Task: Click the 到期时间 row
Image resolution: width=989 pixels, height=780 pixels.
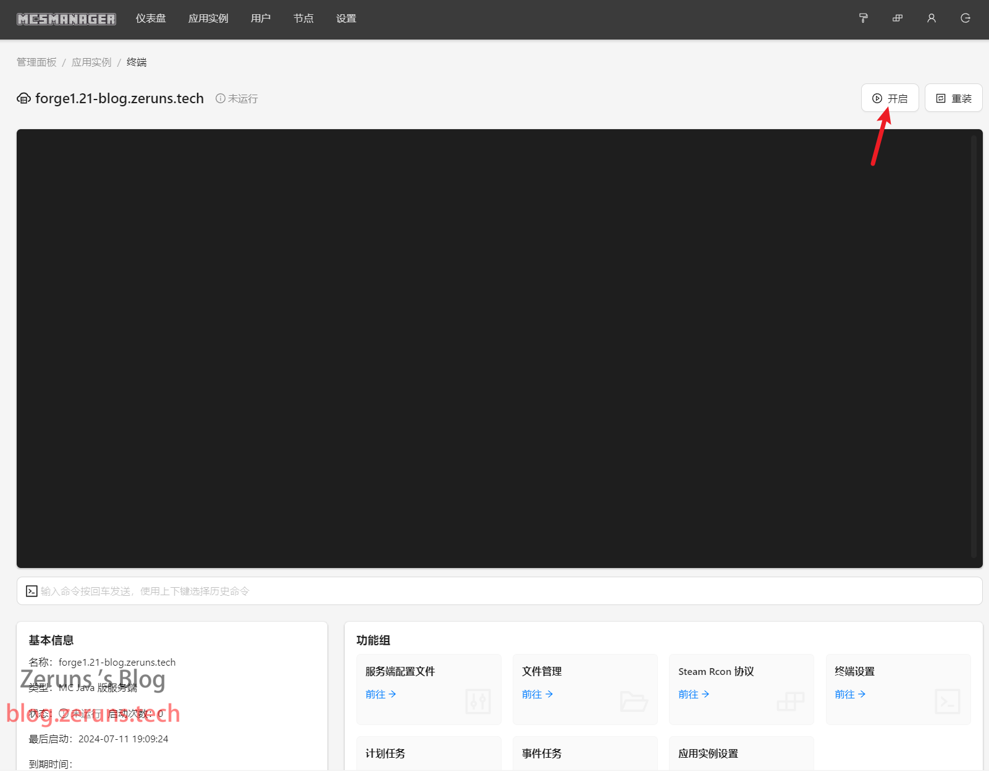Action: [x=51, y=765]
